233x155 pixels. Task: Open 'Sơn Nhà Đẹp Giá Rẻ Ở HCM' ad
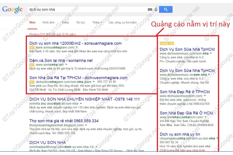[186, 113]
